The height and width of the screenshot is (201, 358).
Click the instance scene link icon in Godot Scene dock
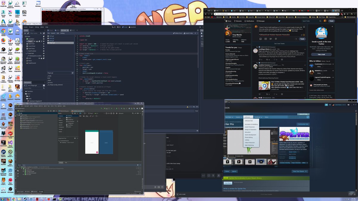point(28,33)
